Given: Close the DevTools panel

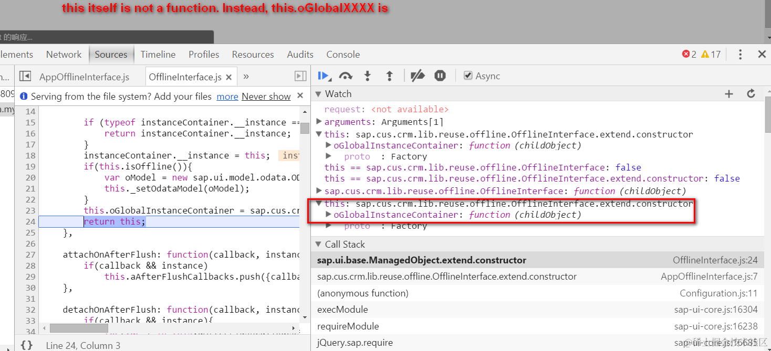Looking at the screenshot, I should (x=762, y=54).
